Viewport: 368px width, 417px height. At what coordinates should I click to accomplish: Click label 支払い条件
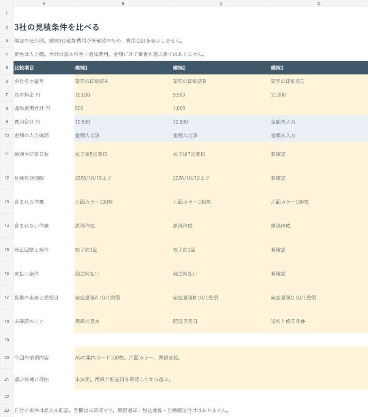[26, 274]
